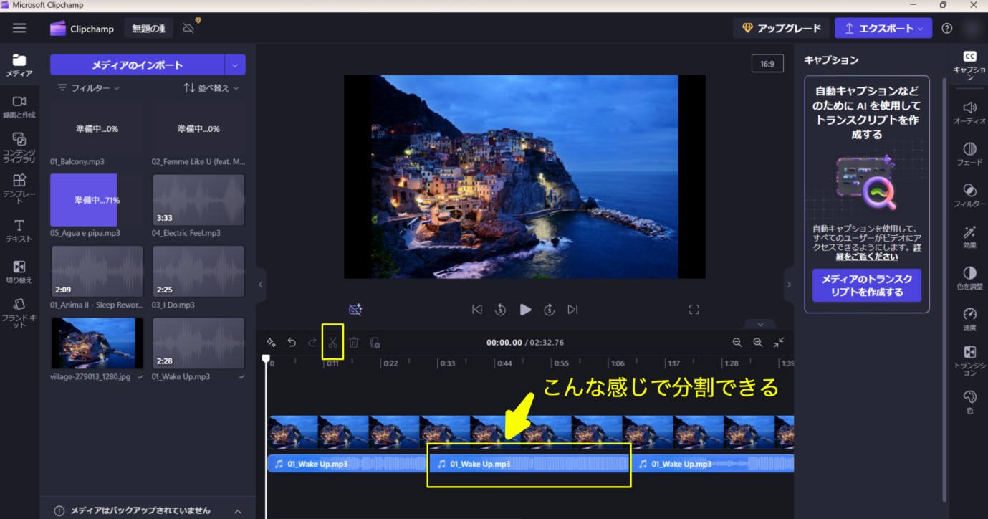Image resolution: width=988 pixels, height=519 pixels.
Task: Open the 切り替え sidebar tab
Action: pyautogui.click(x=19, y=272)
